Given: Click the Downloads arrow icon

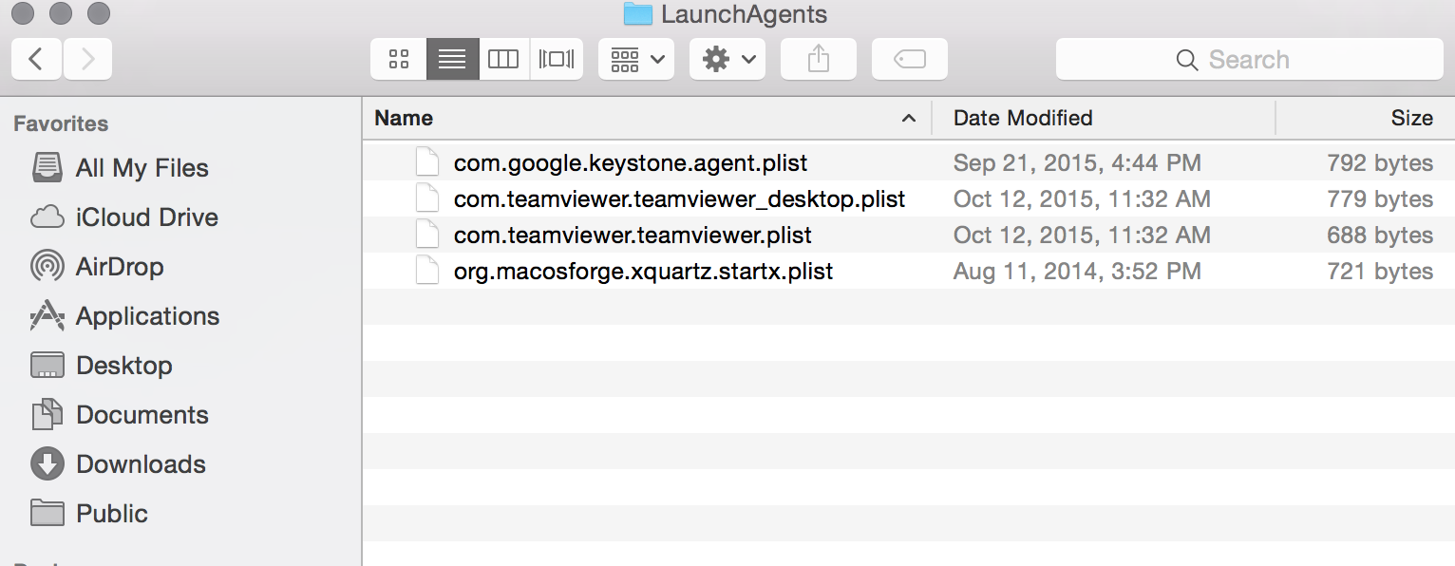Looking at the screenshot, I should (x=47, y=464).
